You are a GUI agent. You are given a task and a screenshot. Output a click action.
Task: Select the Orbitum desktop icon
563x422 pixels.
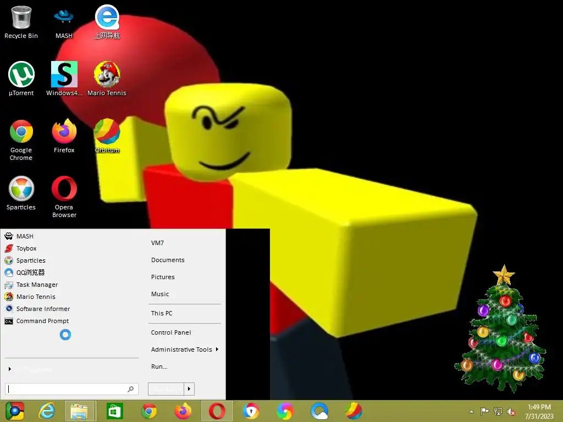coord(107,136)
